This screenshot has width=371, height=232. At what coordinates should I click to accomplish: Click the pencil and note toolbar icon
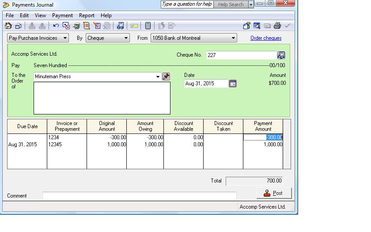tap(97, 26)
